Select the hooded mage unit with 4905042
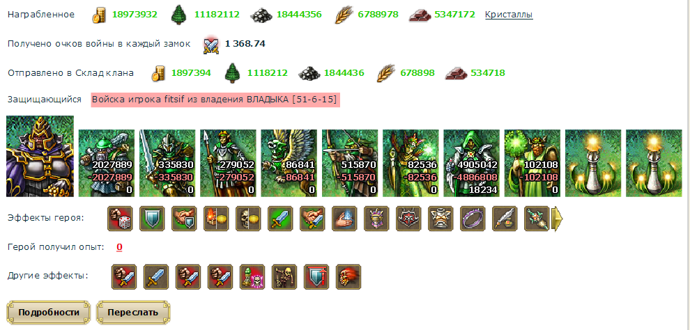690x330 pixels. pyautogui.click(x=471, y=163)
